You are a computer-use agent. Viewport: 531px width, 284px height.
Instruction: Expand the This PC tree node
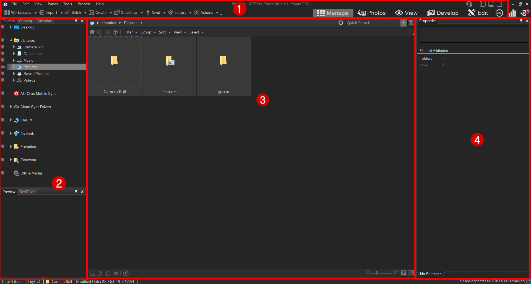[11, 120]
